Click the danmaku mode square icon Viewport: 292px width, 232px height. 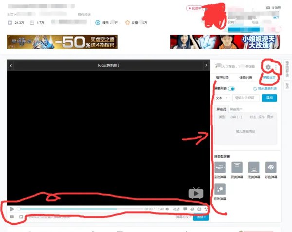coord(21,217)
